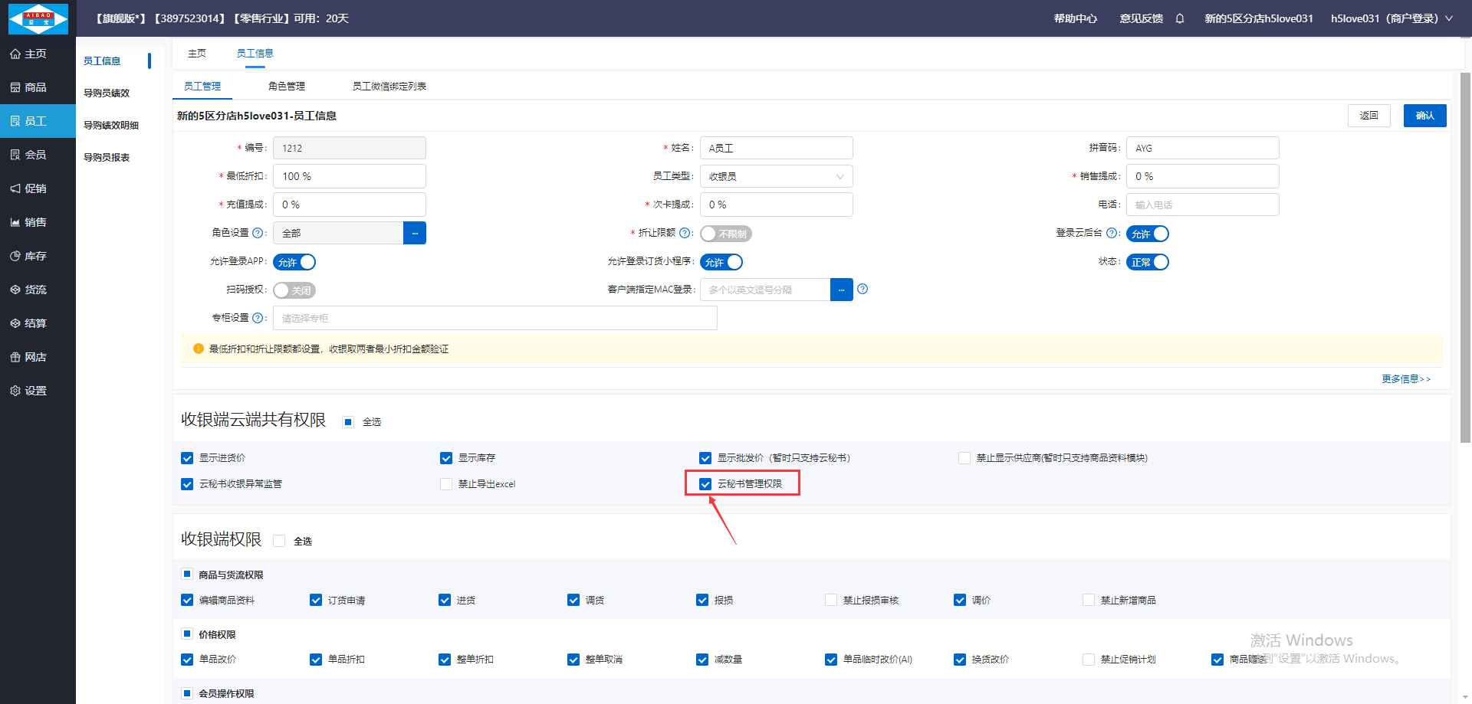
Task: Click 商品 sidebar icon
Action: (x=15, y=87)
